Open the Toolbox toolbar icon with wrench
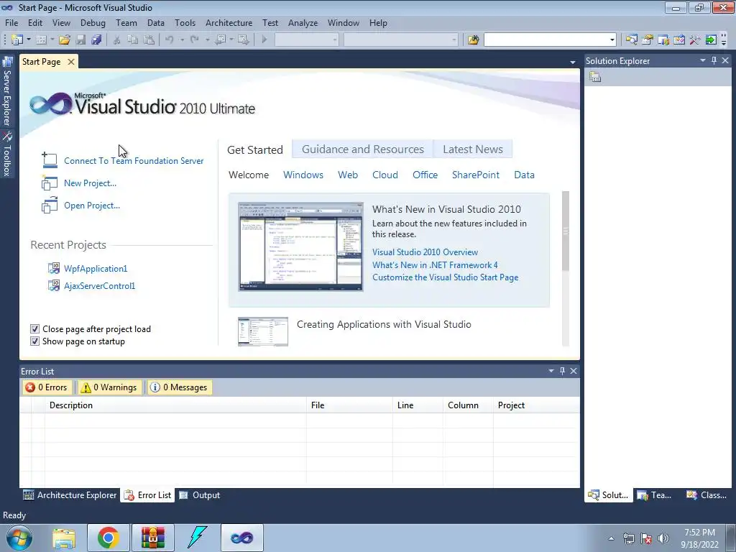Viewport: 736px width, 552px height. point(695,40)
